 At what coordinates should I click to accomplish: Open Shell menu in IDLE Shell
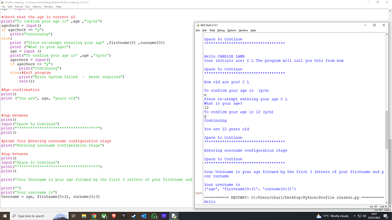[x=212, y=31]
